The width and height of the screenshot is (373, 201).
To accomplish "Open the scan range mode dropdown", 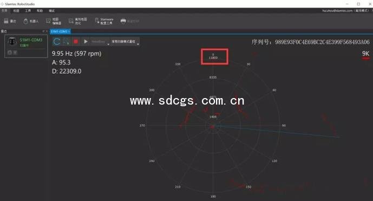I will coord(125,42).
